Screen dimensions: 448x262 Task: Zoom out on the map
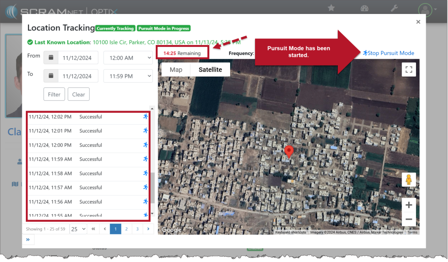409,219
